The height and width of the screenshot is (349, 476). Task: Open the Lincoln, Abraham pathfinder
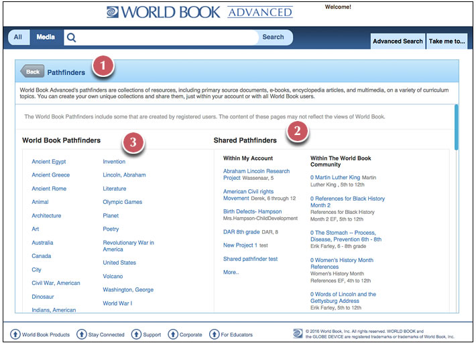[x=124, y=175]
